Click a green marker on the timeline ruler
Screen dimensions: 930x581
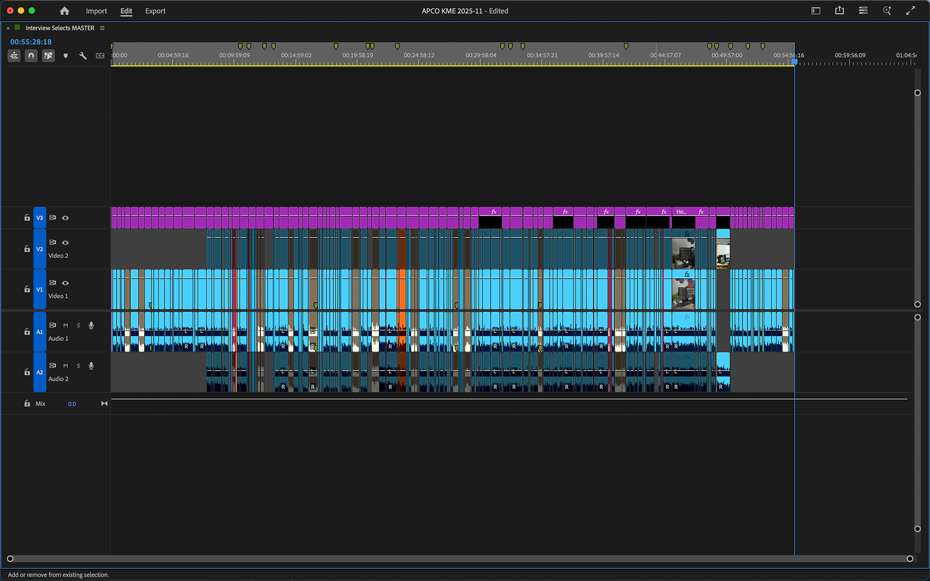241,46
